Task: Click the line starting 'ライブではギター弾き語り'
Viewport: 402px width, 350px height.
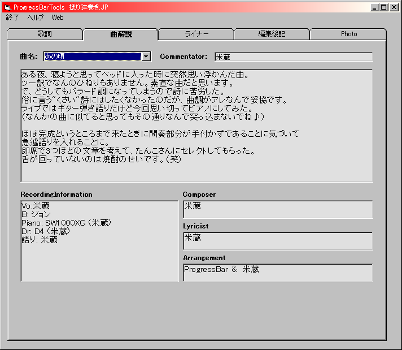Action: coord(137,109)
